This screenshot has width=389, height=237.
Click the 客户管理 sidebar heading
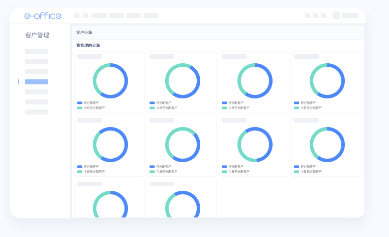pyautogui.click(x=37, y=35)
